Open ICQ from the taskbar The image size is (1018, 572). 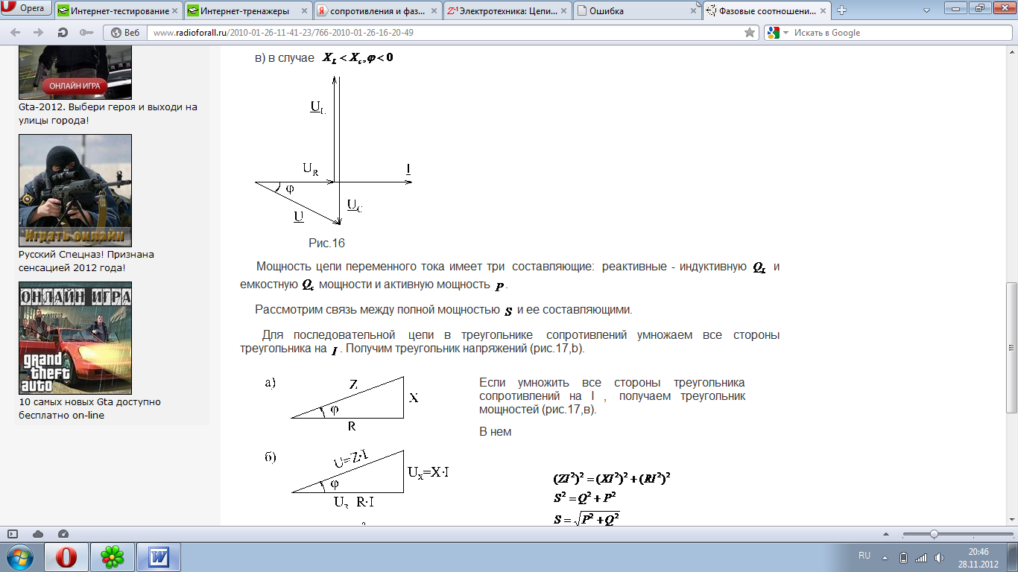point(113,557)
